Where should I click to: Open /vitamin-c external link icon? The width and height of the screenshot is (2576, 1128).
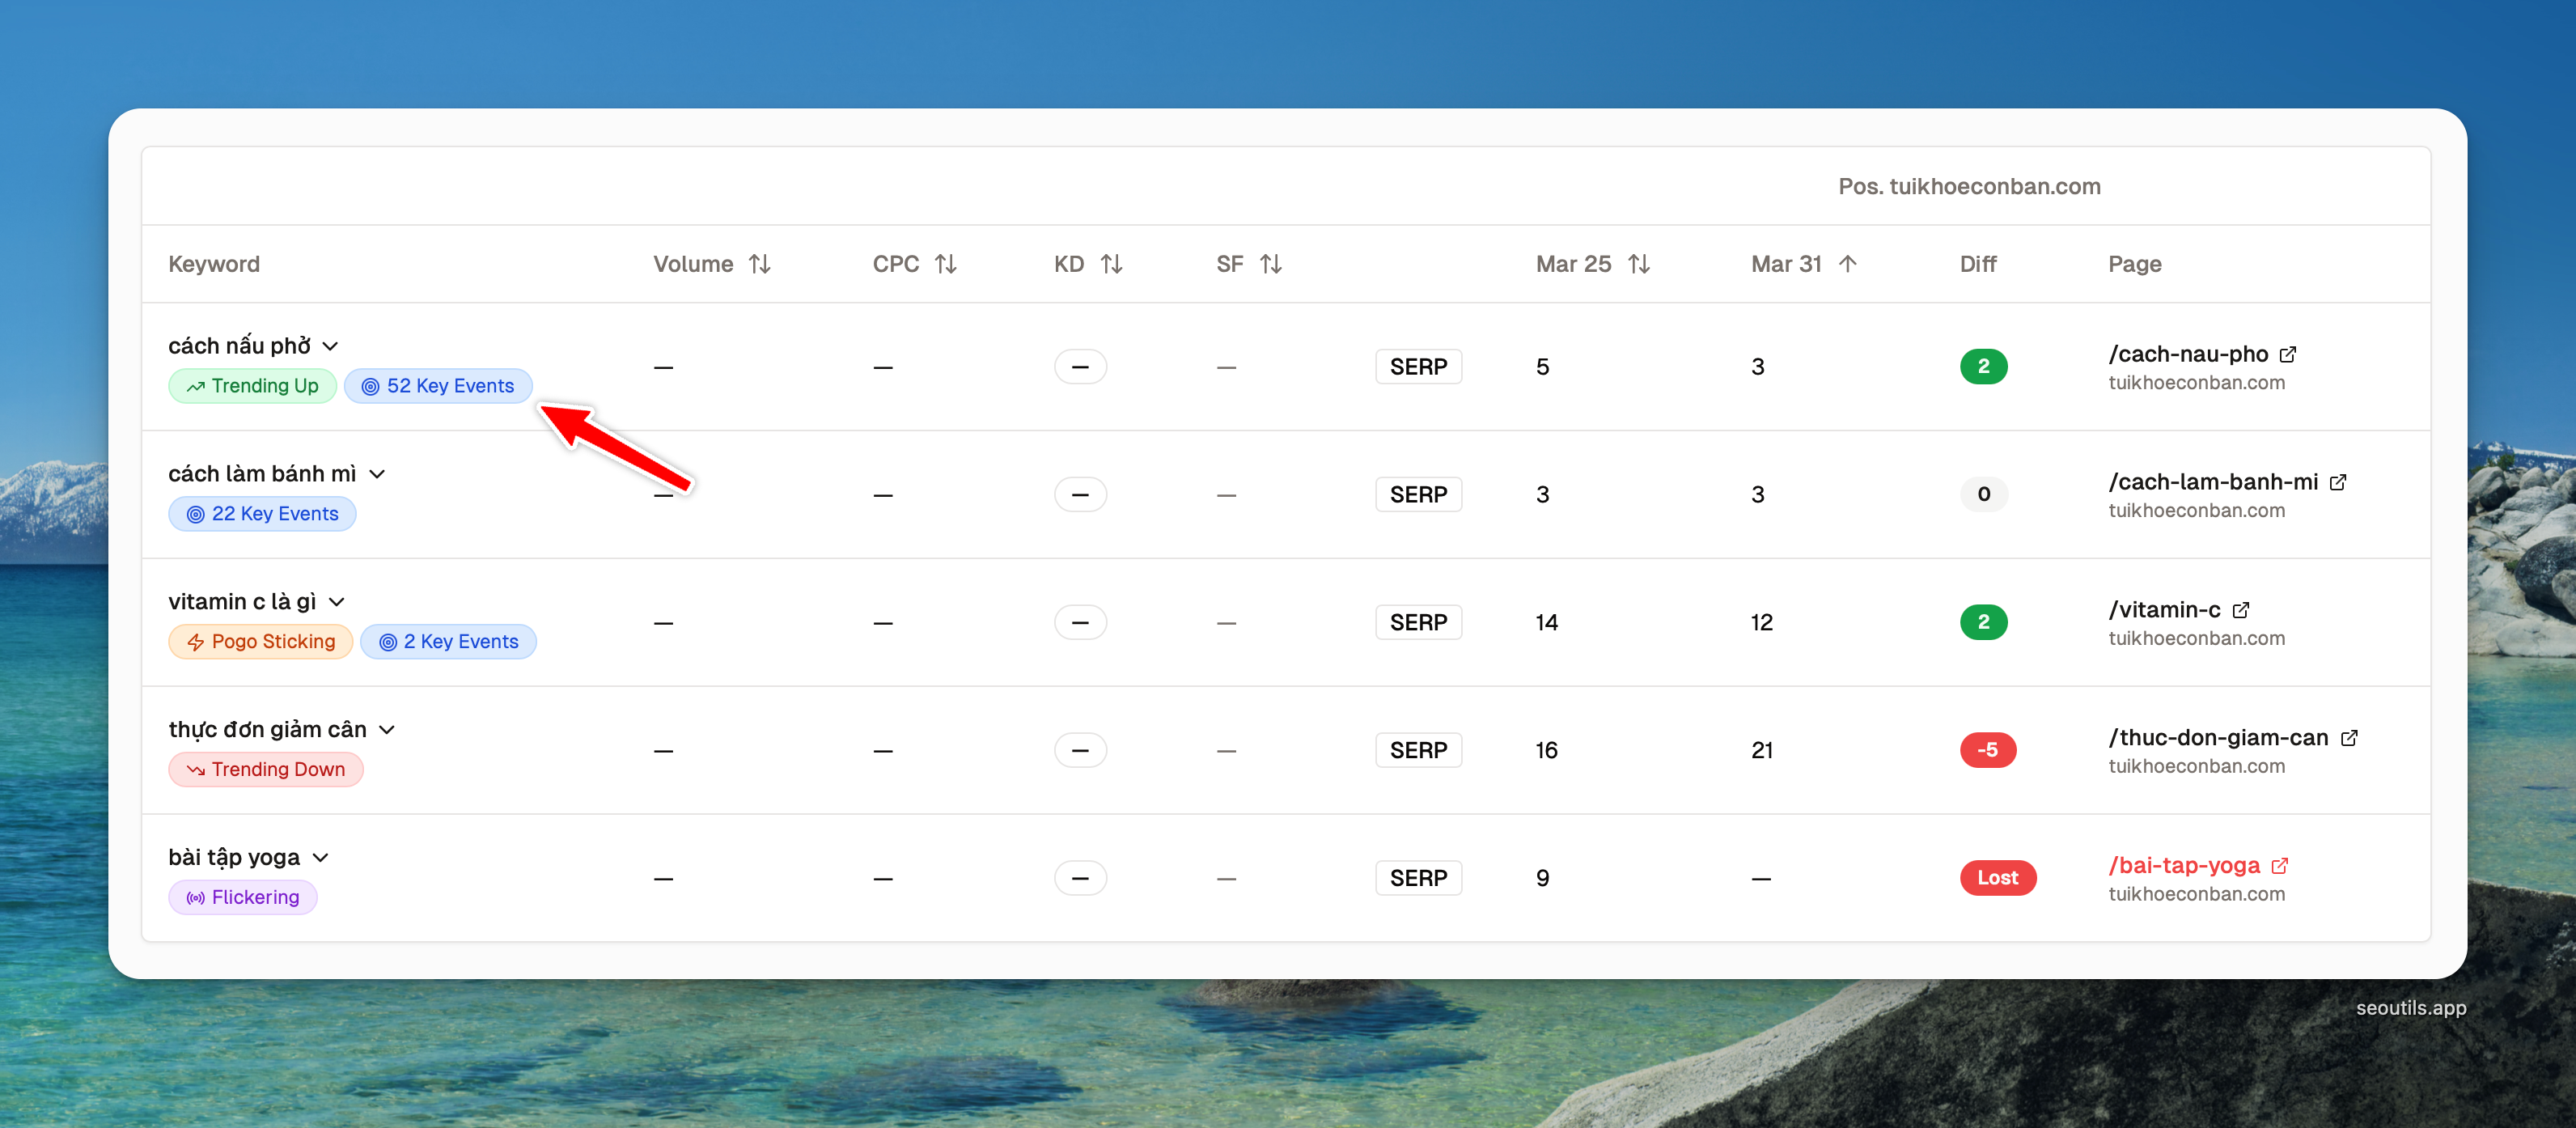(2241, 610)
